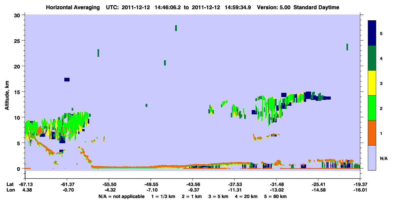
Task: Click the altitude tick label 30
Action: click(x=18, y=15)
